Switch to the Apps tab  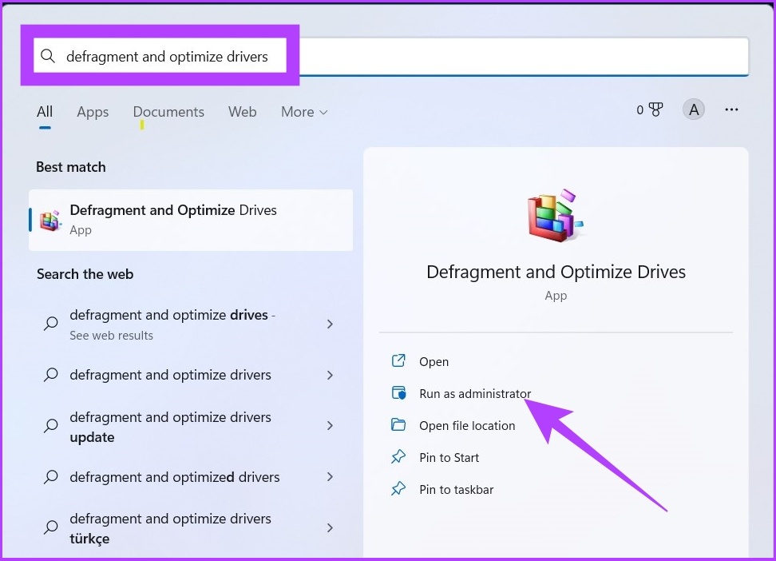[x=93, y=112]
